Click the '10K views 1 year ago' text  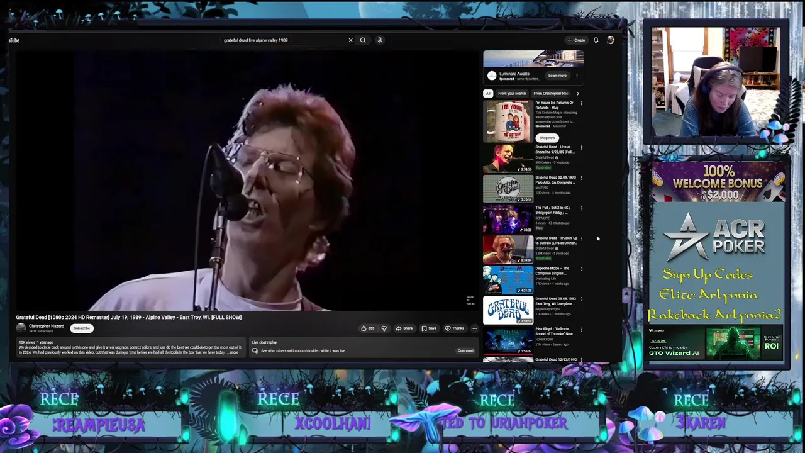click(36, 342)
